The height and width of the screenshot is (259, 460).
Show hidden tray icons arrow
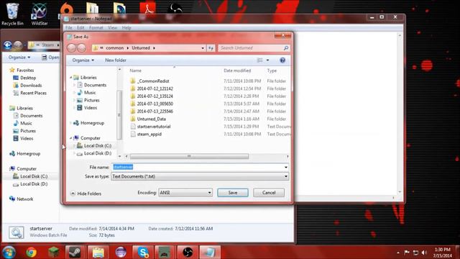point(398,253)
